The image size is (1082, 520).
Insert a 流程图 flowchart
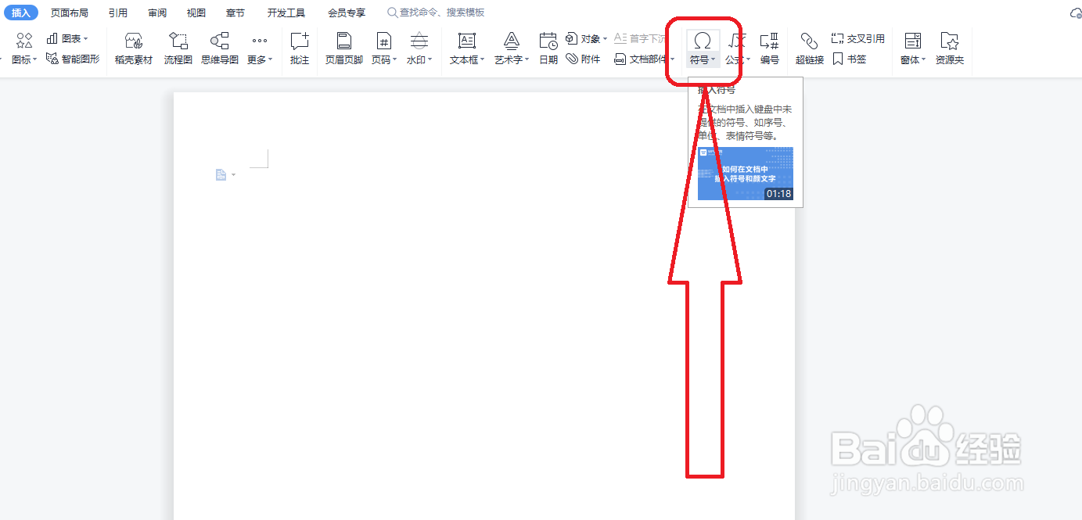[178, 48]
